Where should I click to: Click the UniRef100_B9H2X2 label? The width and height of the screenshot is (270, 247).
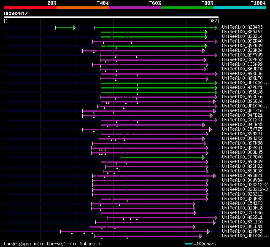pos(242,139)
